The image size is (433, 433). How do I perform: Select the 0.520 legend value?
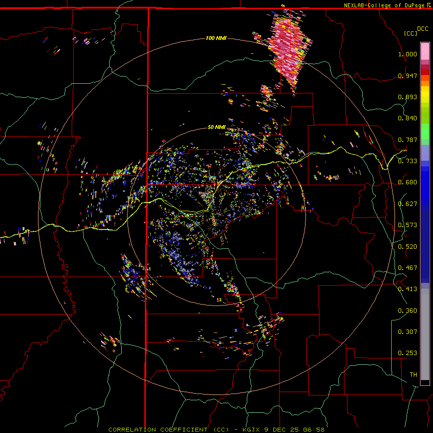(408, 247)
